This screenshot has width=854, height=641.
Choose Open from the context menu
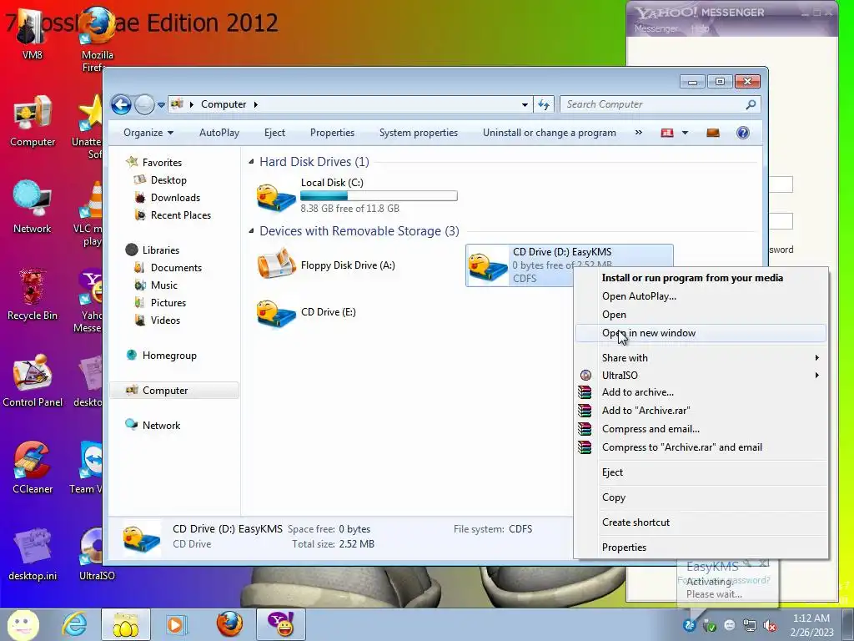point(701,315)
